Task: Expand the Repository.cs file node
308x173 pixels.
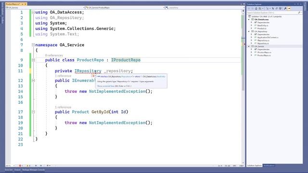Action: pyautogui.click(x=252, y=43)
